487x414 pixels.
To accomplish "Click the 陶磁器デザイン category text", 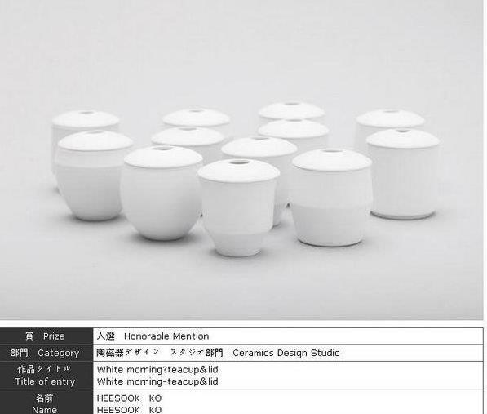I will (x=127, y=353).
